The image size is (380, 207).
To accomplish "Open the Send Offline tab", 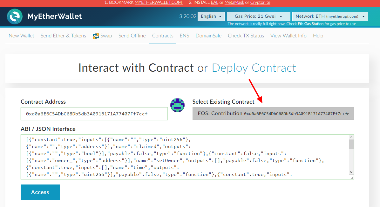I will pyautogui.click(x=132, y=36).
